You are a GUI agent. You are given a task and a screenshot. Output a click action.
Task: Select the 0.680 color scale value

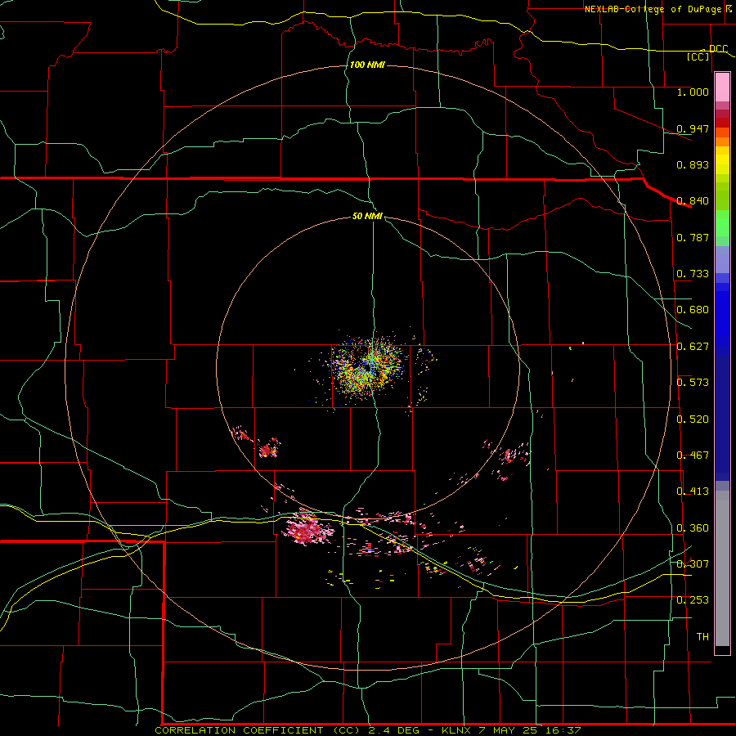693,310
